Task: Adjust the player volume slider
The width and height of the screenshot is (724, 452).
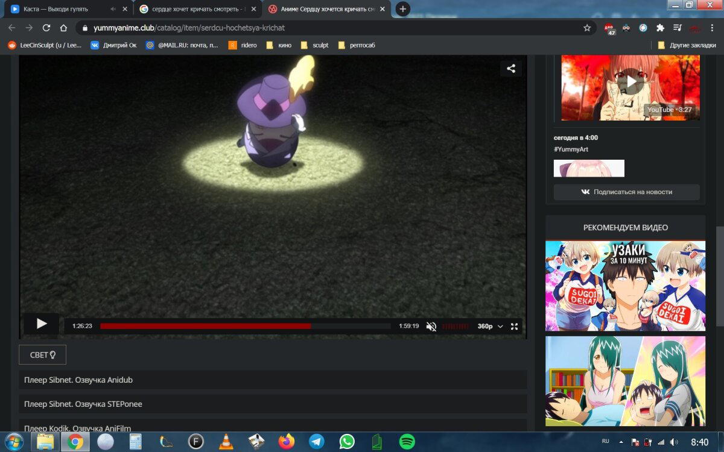Action: 456,327
